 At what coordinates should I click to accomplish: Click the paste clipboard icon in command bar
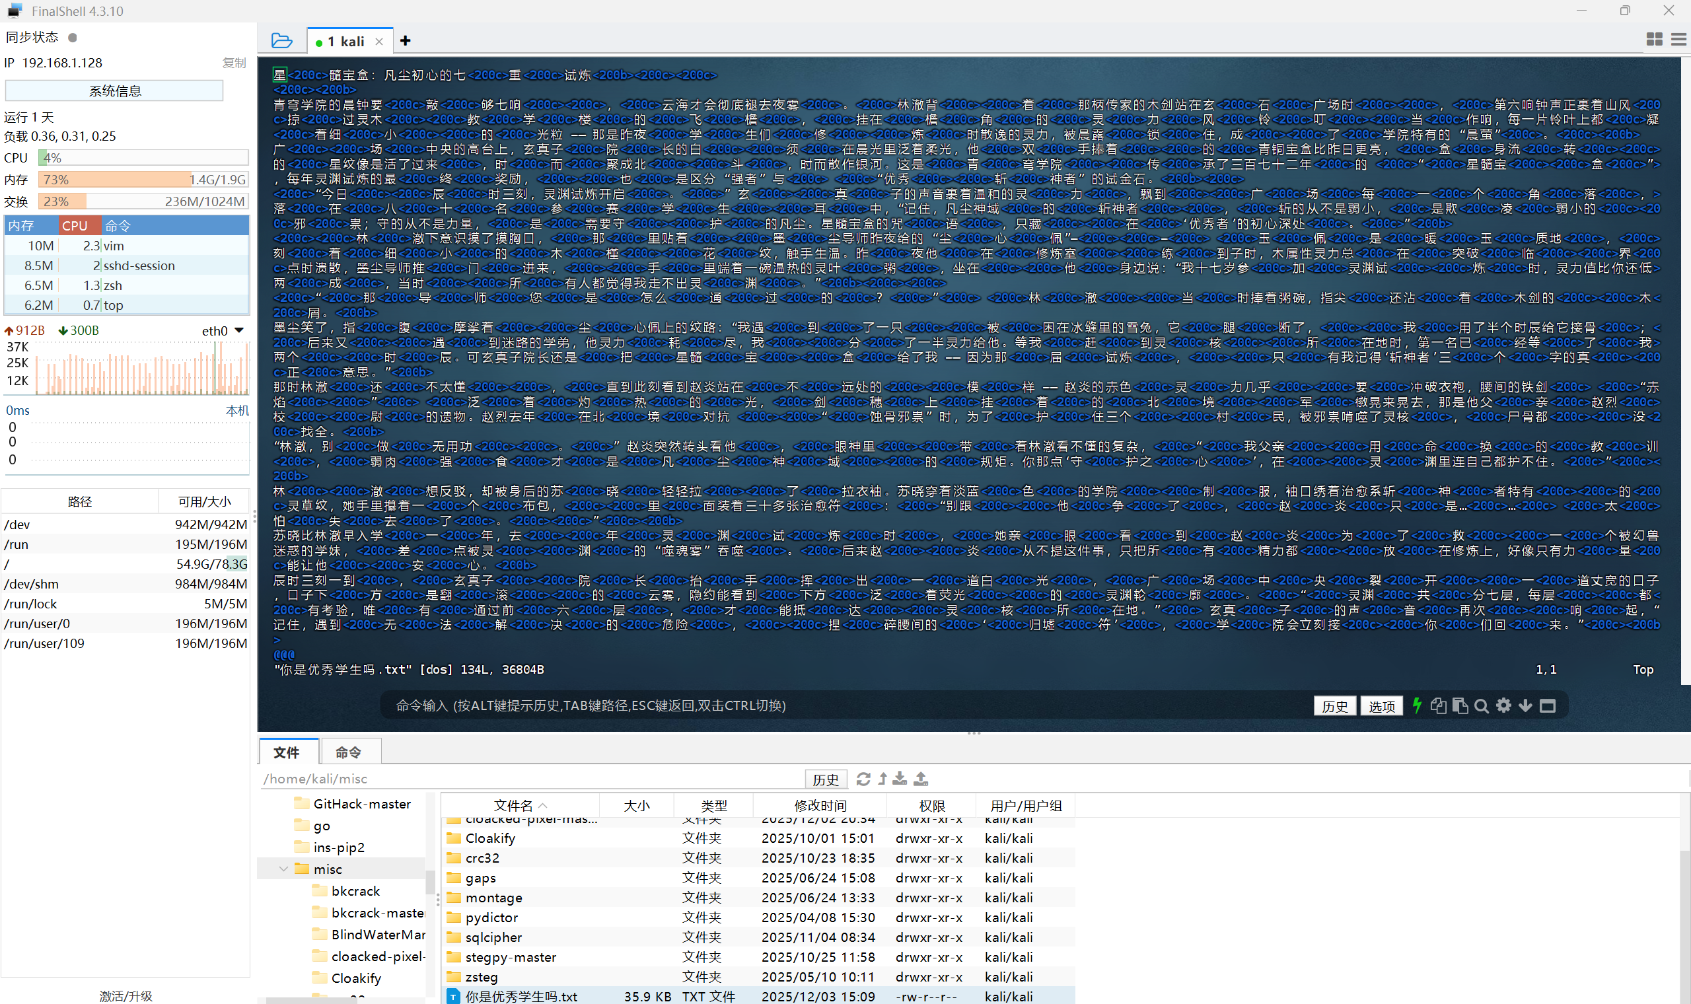(x=1460, y=705)
